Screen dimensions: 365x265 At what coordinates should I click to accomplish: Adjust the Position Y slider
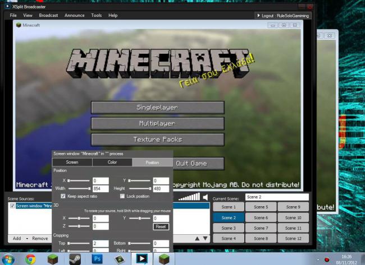click(x=139, y=180)
